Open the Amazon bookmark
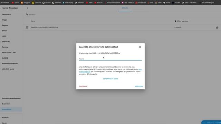Viewport: 221px width, 124px height. (47, 2)
